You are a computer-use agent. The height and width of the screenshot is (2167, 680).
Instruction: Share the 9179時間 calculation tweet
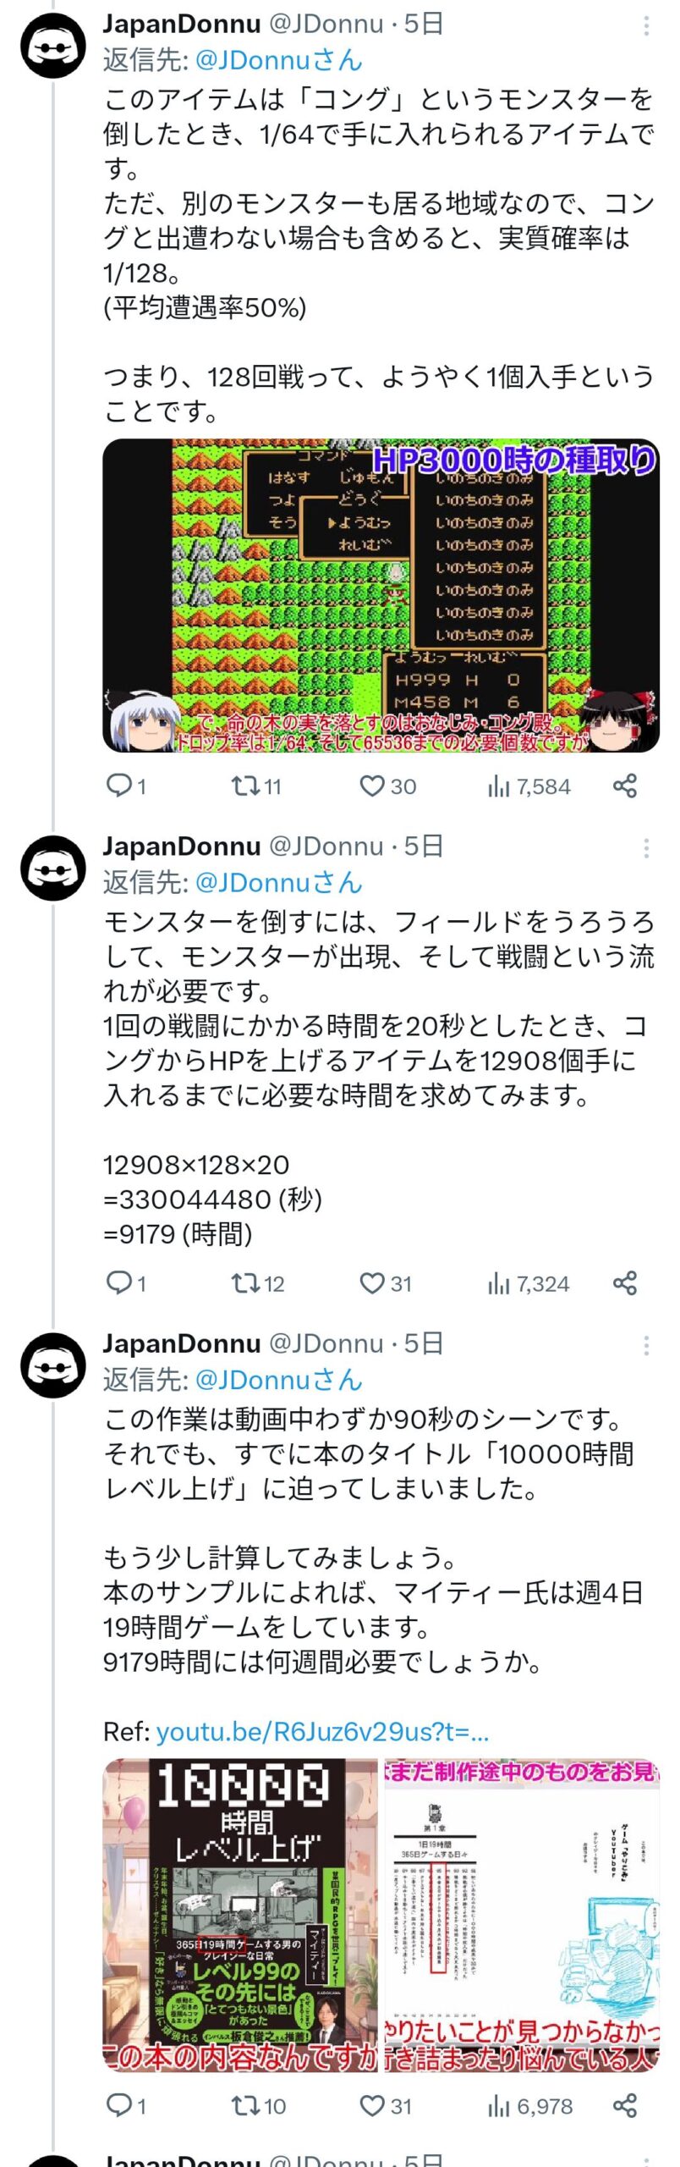pos(625,1283)
